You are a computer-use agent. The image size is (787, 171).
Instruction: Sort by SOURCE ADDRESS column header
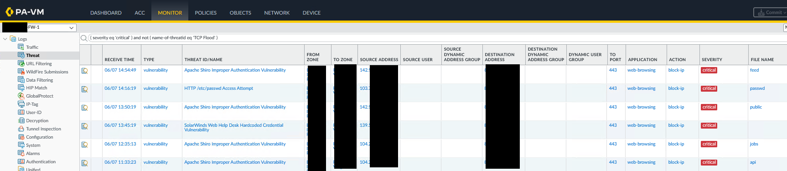coord(379,60)
